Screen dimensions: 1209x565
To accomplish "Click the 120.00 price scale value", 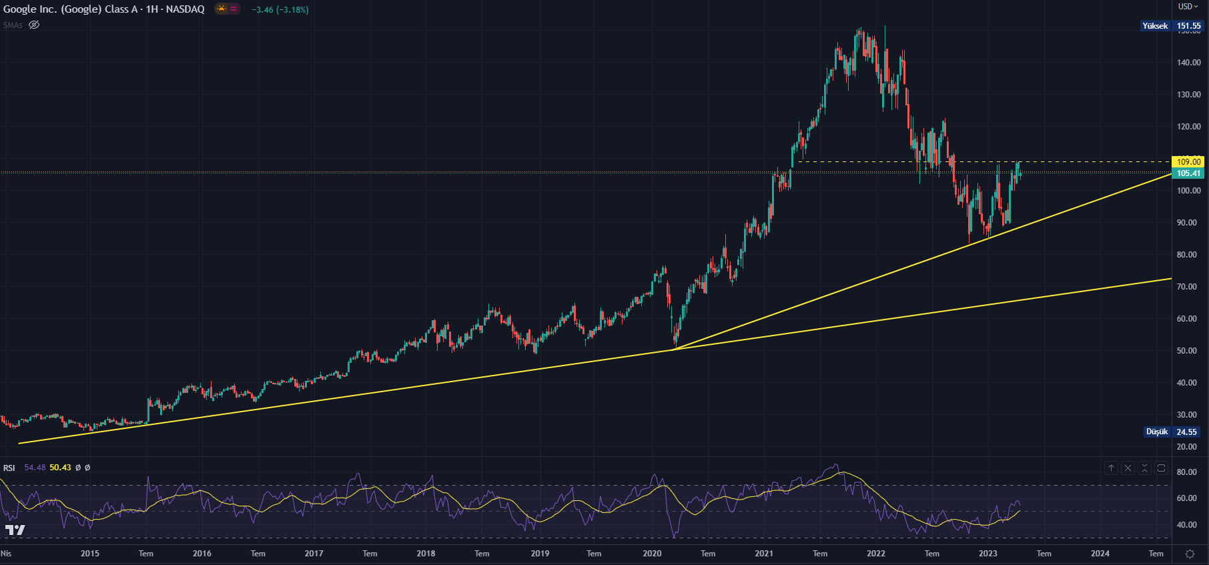I will (x=1189, y=127).
